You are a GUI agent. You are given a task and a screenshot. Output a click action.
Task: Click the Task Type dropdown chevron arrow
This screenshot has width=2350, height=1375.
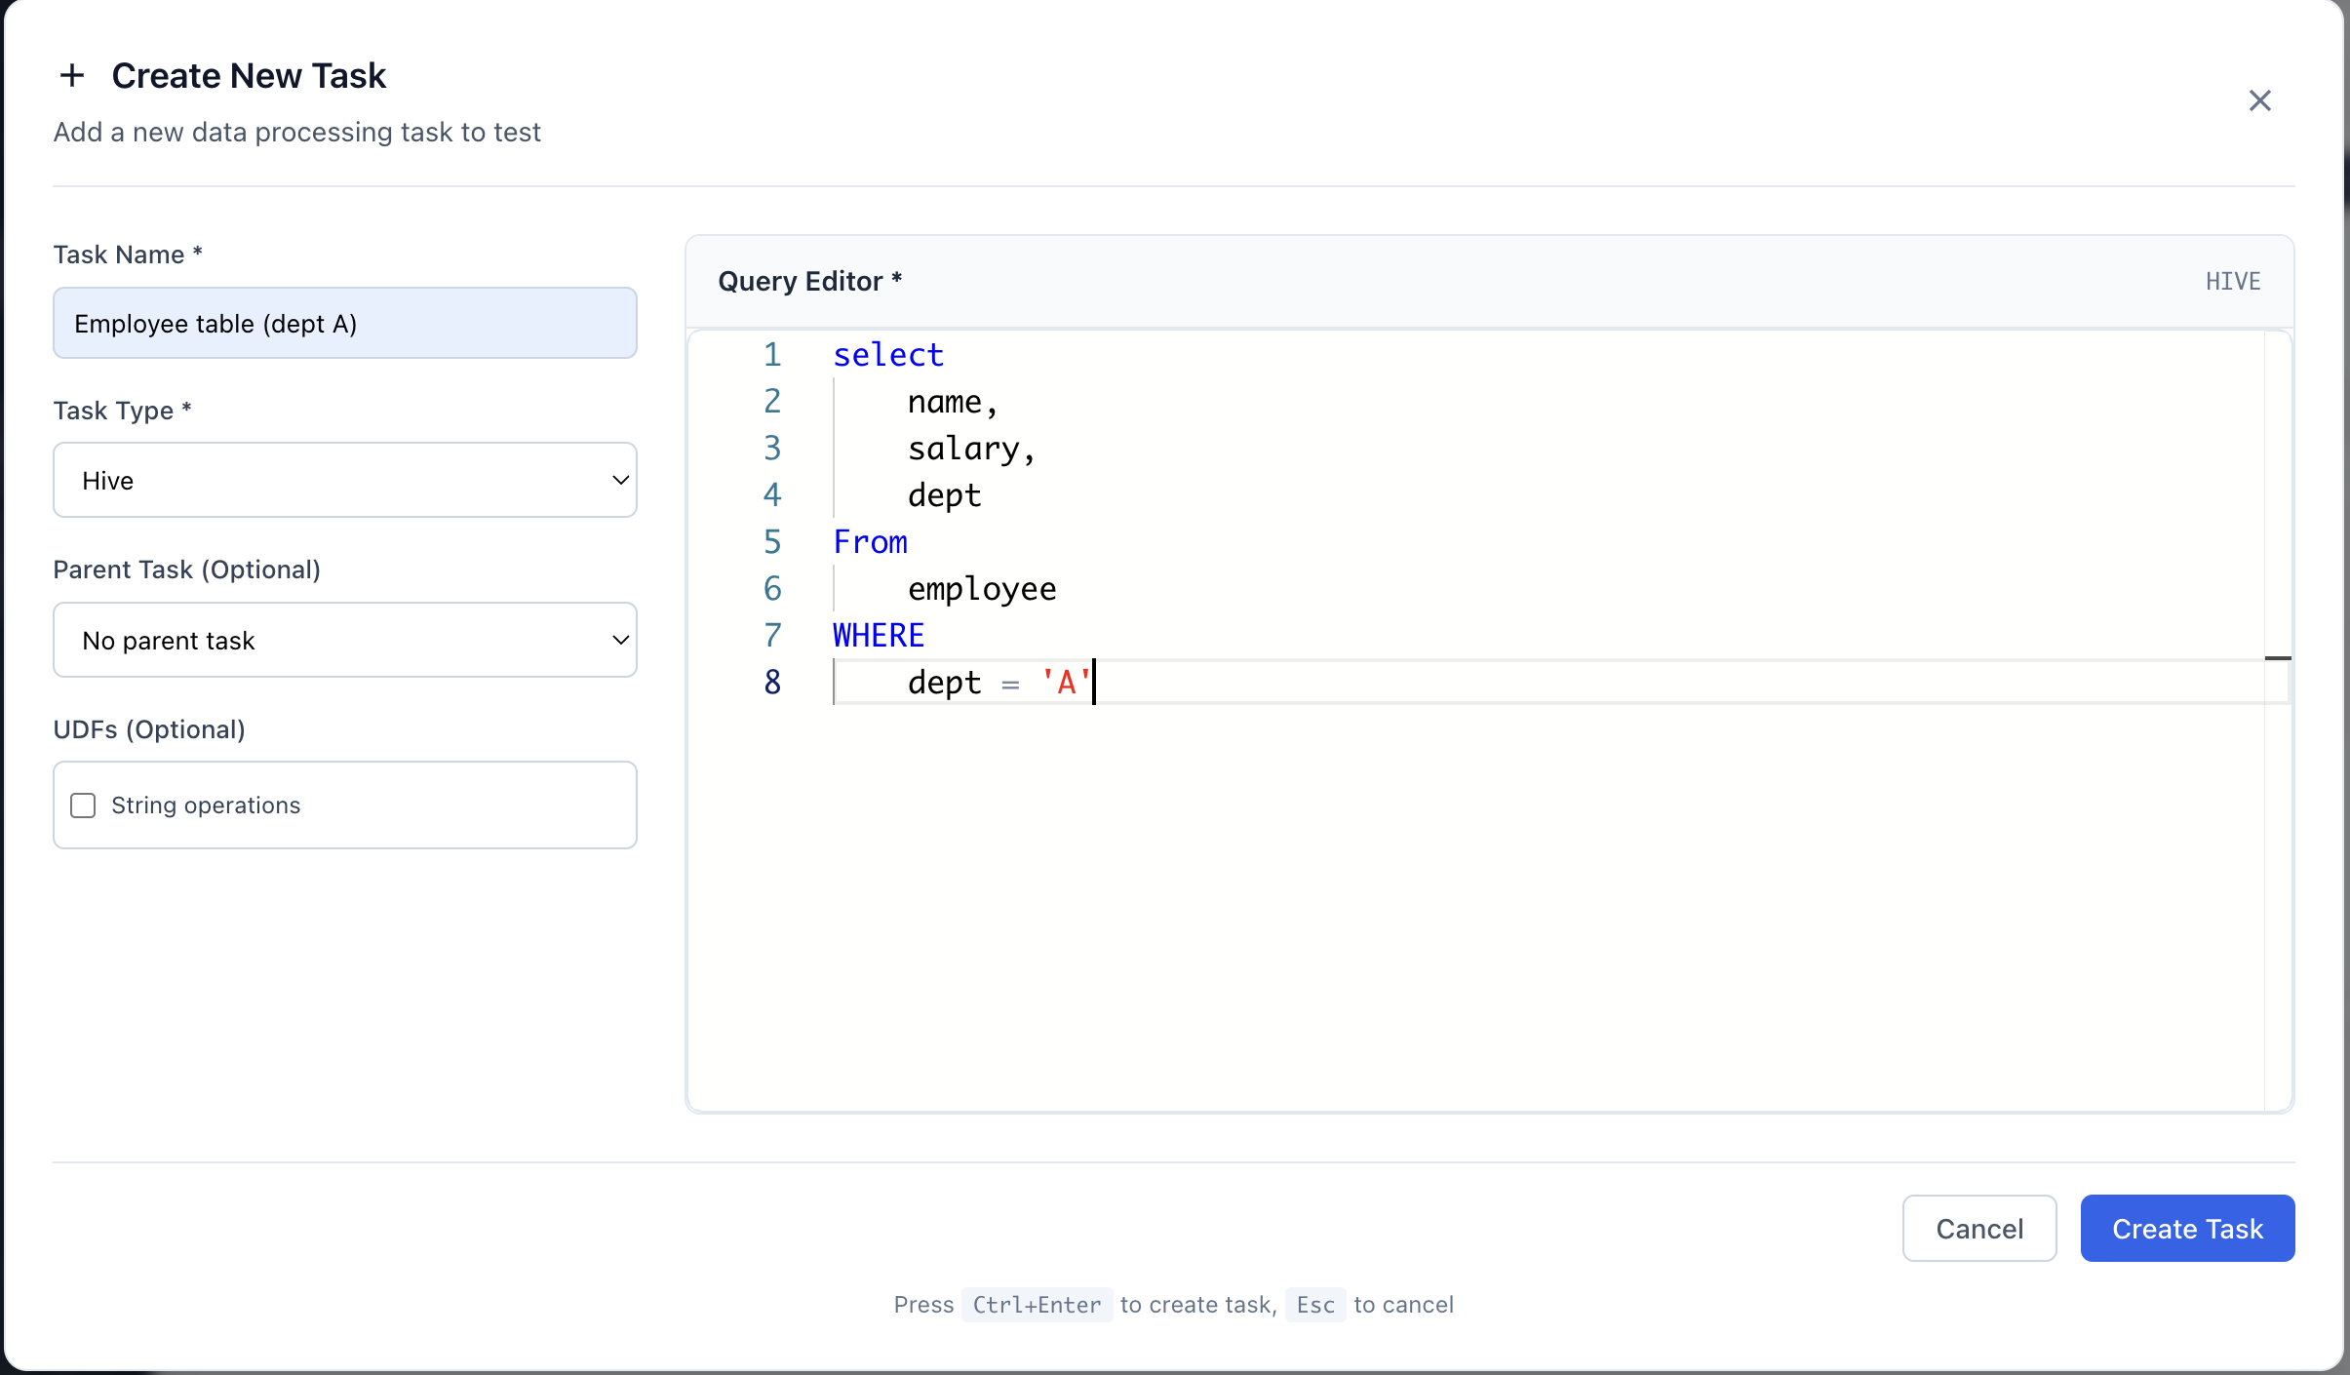coord(620,480)
